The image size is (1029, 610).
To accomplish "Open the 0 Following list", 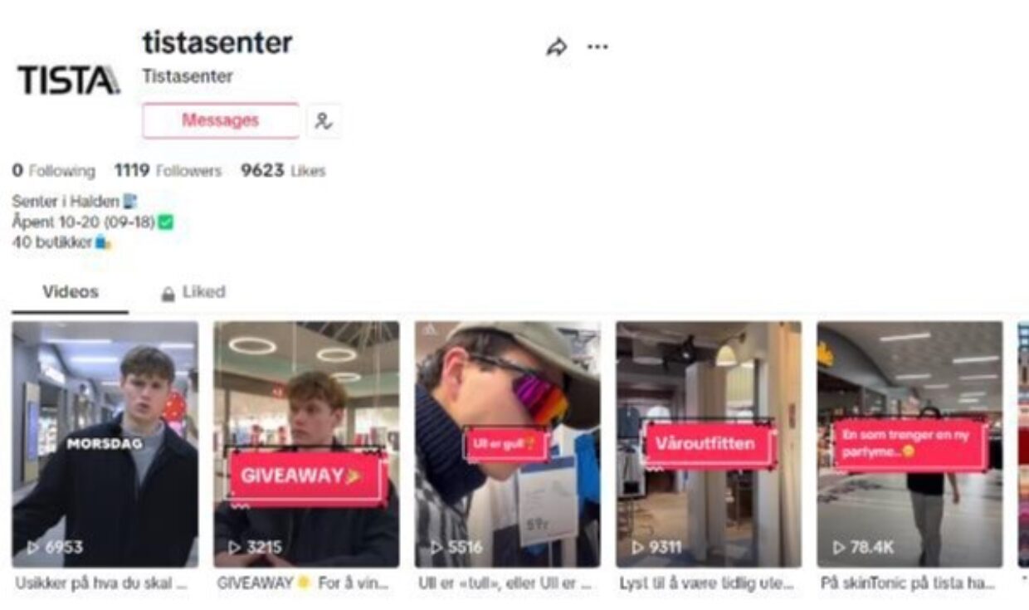I will point(53,171).
